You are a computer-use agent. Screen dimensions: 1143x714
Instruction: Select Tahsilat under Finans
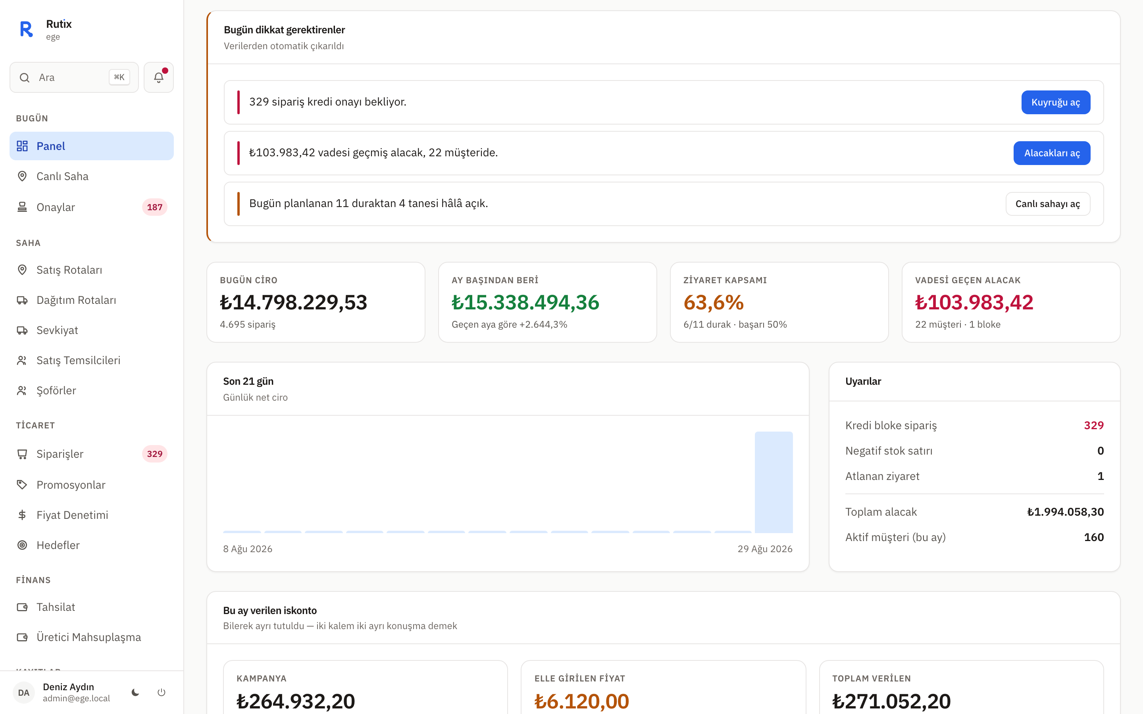click(x=92, y=607)
